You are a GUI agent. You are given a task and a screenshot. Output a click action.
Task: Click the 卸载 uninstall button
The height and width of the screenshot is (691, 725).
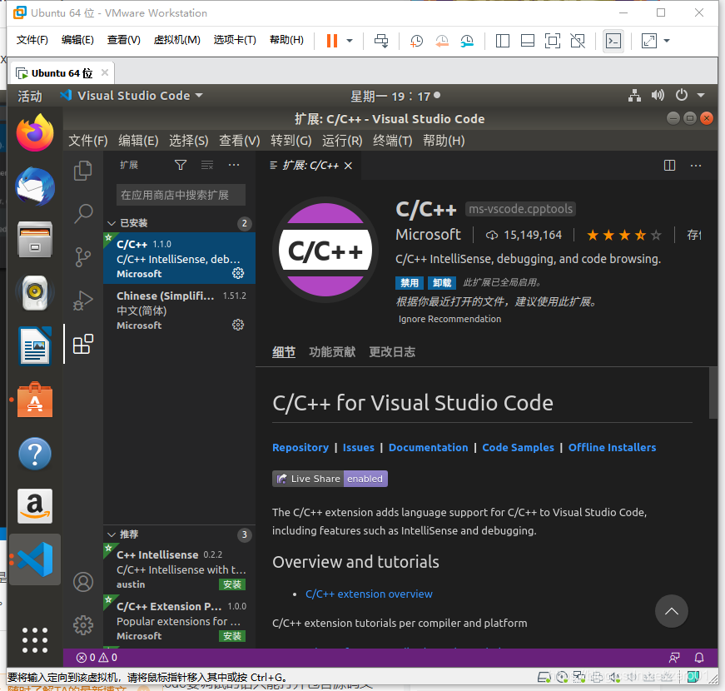click(442, 282)
